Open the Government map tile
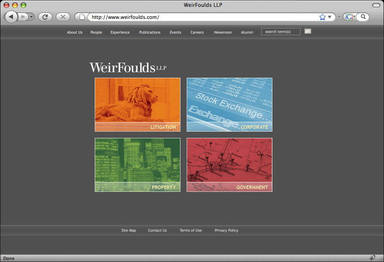 click(230, 165)
